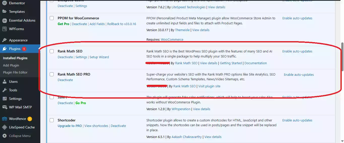
Task: Click Upgrade to PRO for Shortcoder
Action: (x=70, y=126)
